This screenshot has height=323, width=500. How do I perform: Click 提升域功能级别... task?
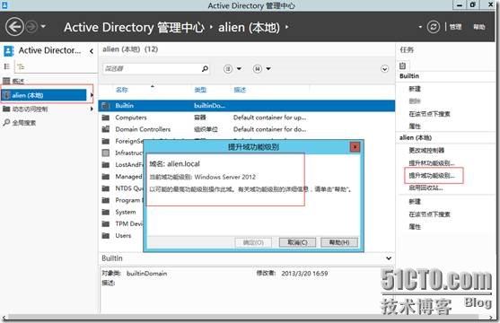pyautogui.click(x=432, y=175)
